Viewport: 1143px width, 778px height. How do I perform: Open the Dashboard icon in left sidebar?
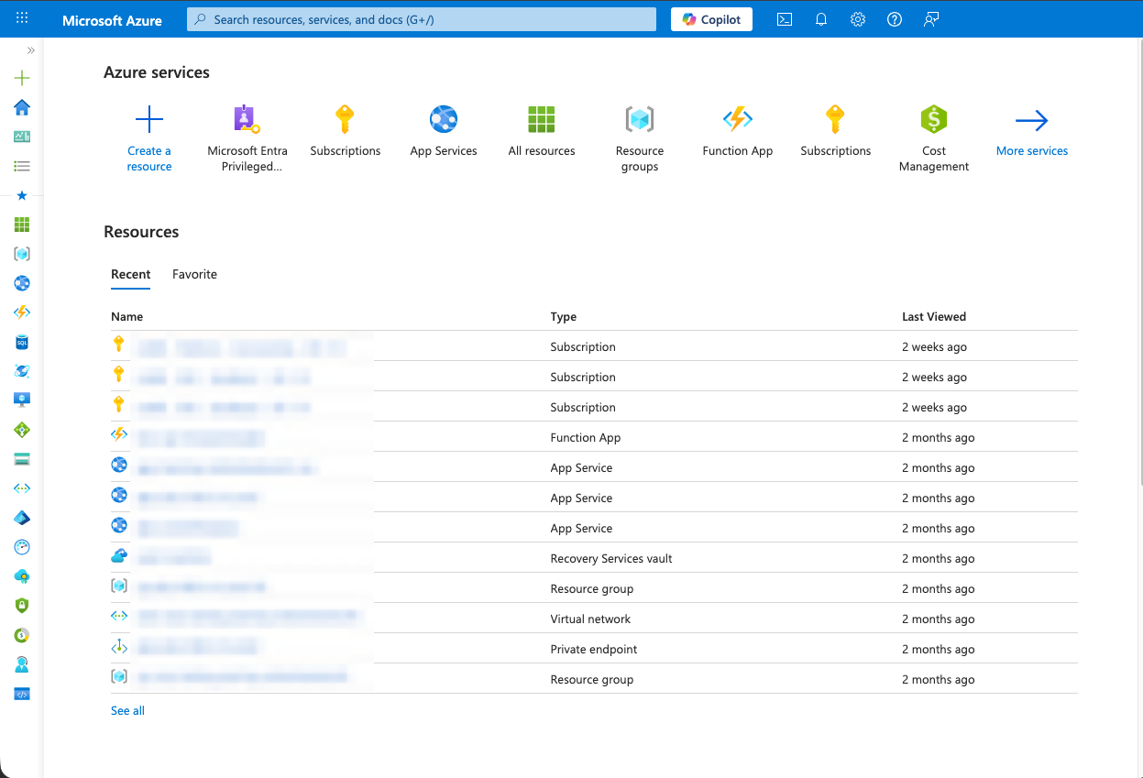(x=22, y=137)
